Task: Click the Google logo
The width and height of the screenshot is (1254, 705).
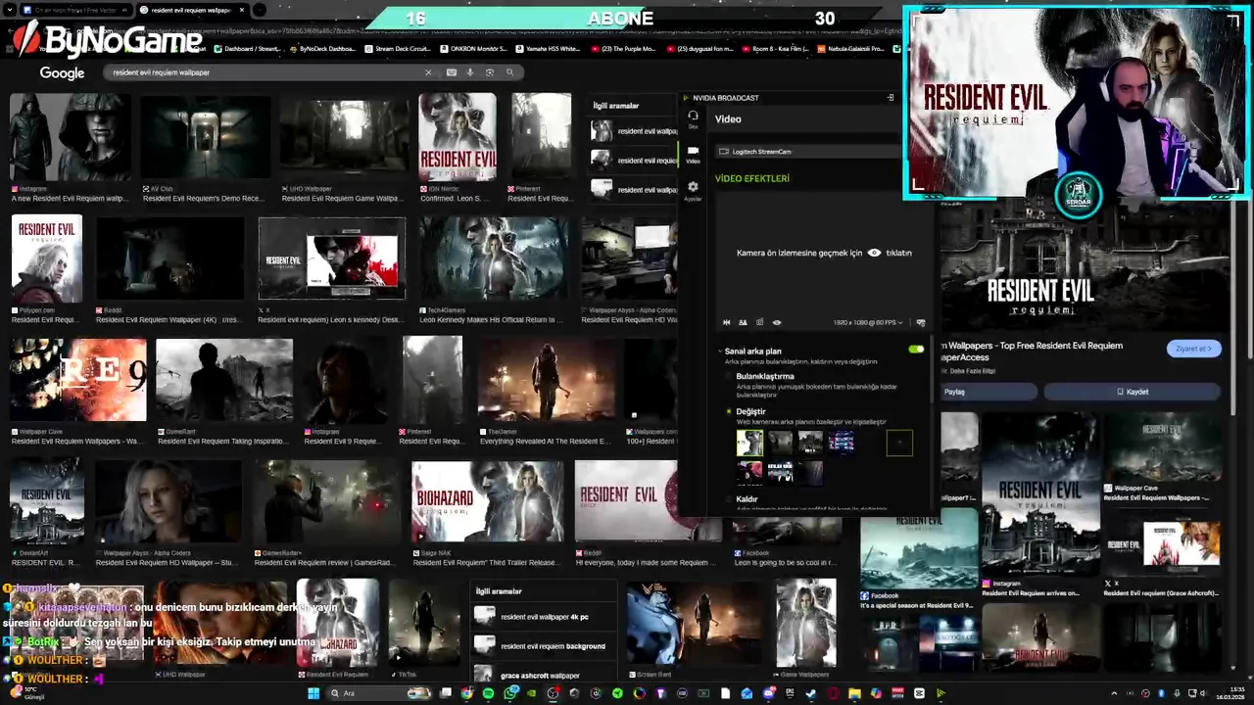Action: click(x=62, y=73)
